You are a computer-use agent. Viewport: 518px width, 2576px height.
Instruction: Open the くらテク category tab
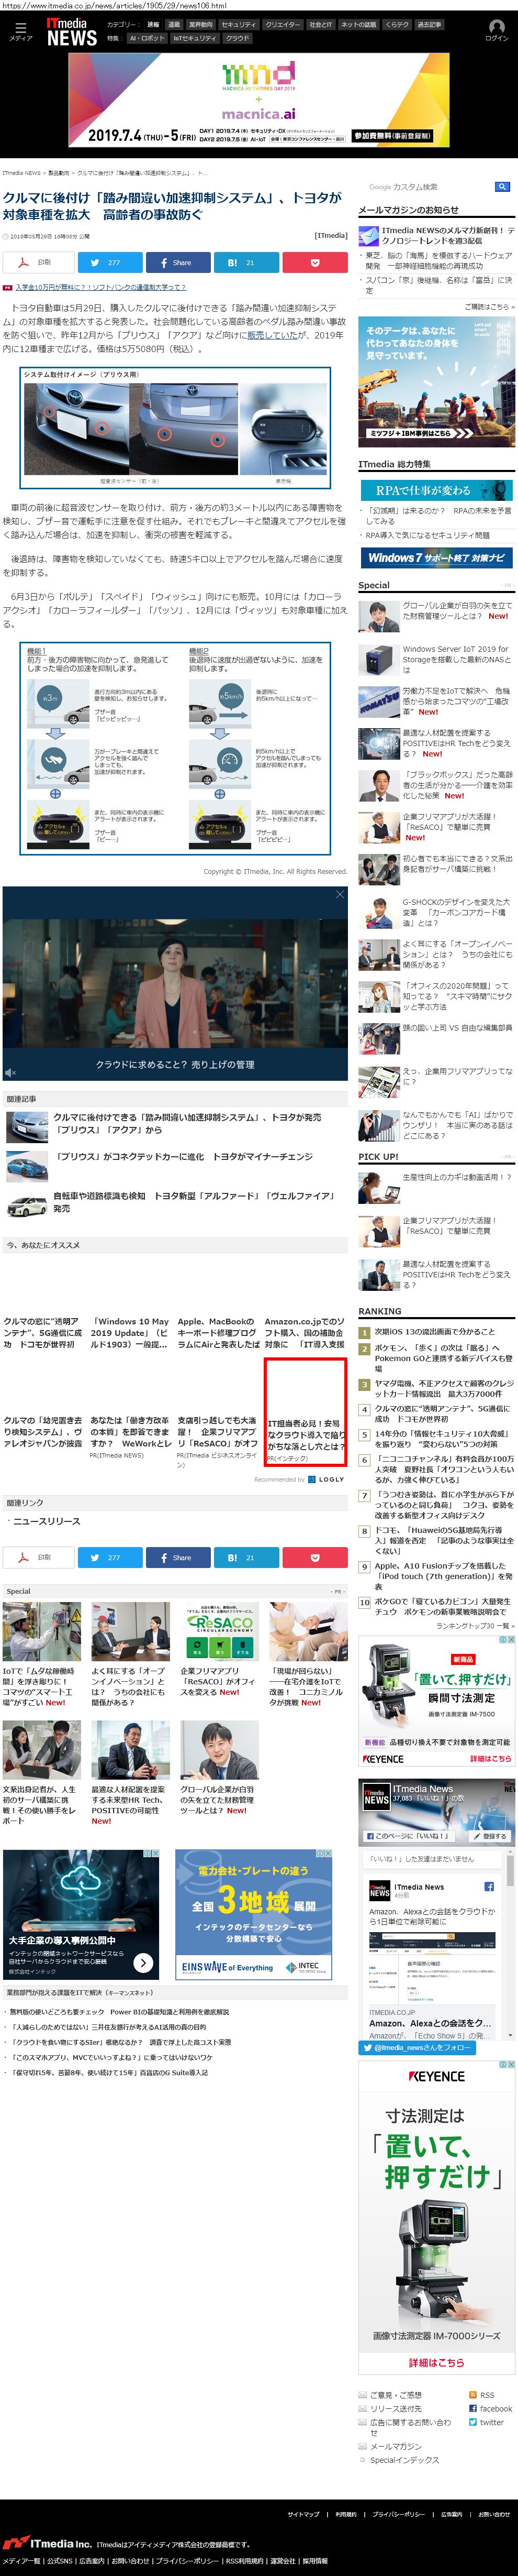pos(397,24)
